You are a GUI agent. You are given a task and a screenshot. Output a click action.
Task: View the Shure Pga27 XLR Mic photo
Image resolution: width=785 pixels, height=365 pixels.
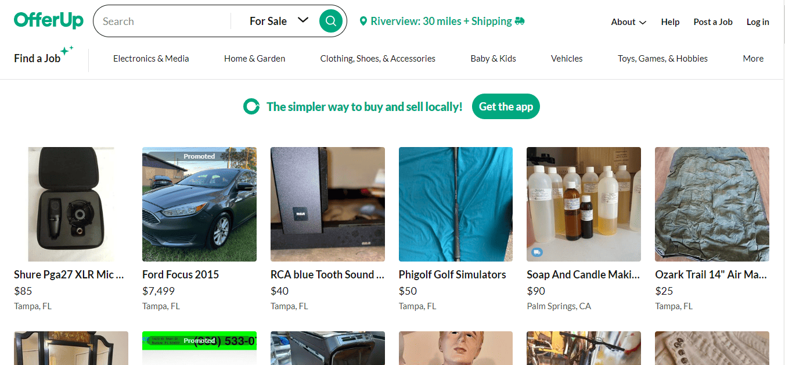click(71, 204)
